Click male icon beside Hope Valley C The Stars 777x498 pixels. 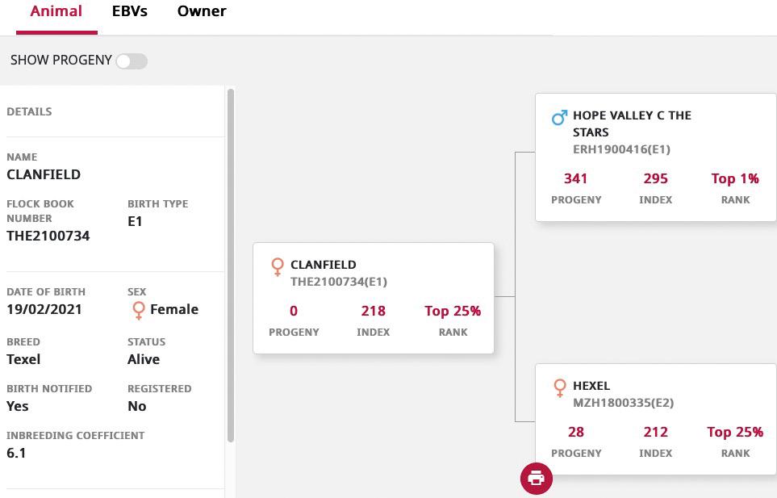pos(559,119)
